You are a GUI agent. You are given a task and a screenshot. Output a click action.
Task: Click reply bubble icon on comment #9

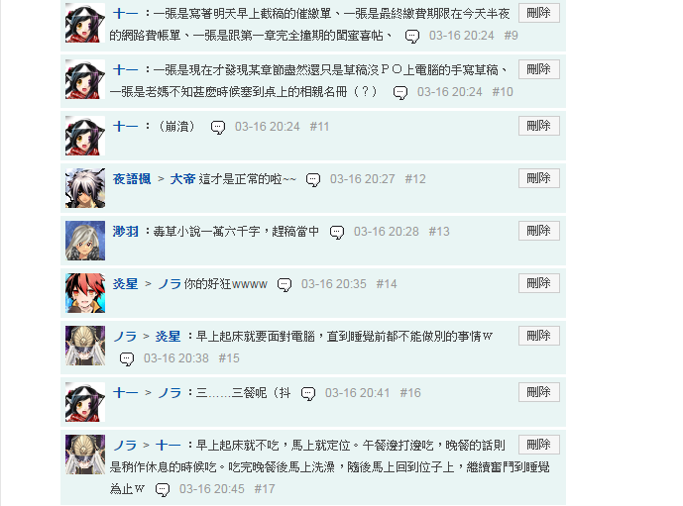[x=411, y=36]
